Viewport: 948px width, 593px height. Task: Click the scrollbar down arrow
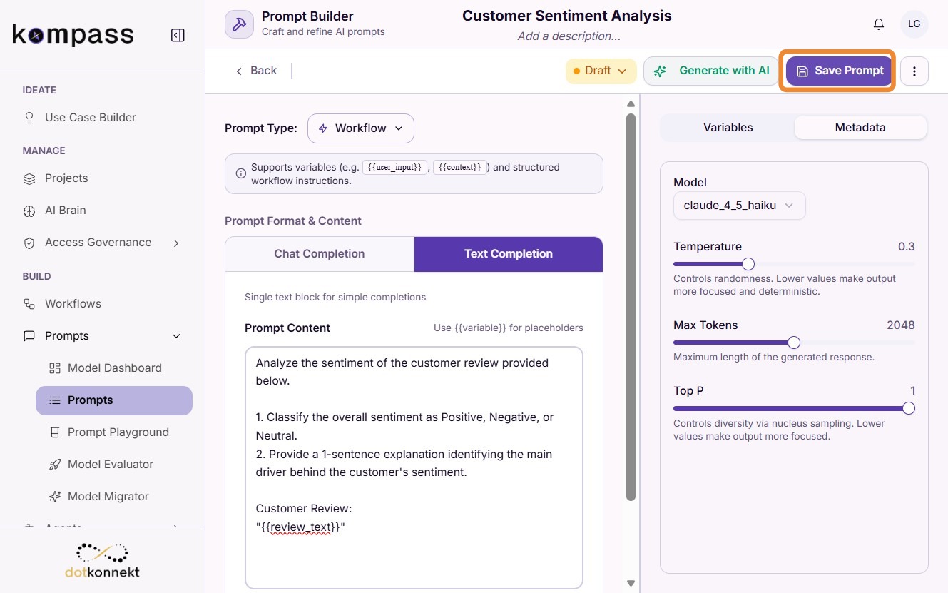click(x=631, y=583)
